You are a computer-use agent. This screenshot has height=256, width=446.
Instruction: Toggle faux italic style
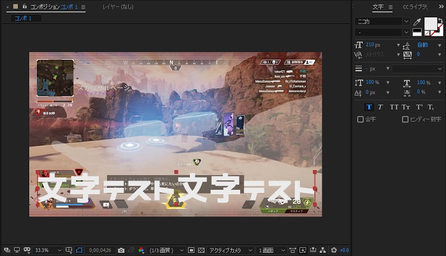pos(380,107)
